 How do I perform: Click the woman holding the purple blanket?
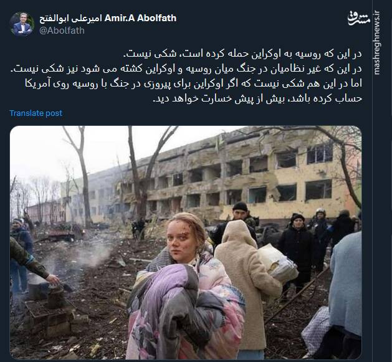(x=186, y=287)
